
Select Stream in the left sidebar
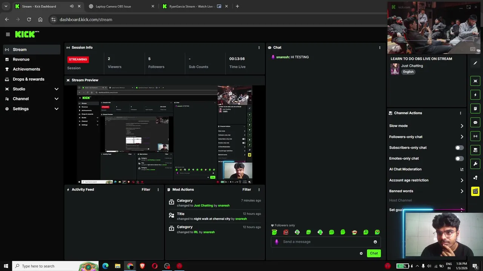31,50
